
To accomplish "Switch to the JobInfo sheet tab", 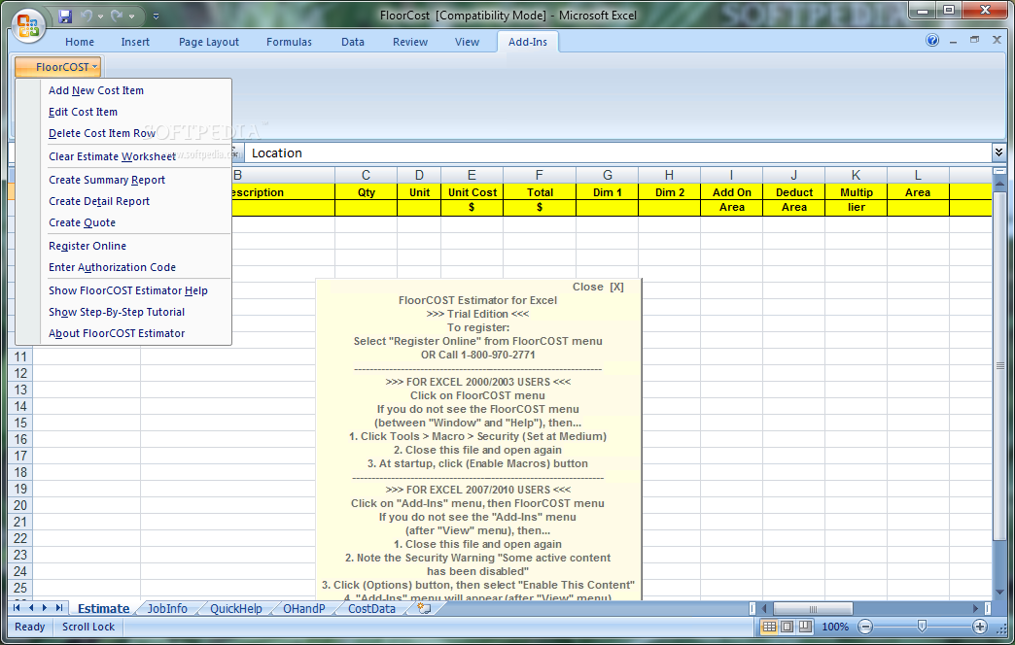I will (167, 609).
